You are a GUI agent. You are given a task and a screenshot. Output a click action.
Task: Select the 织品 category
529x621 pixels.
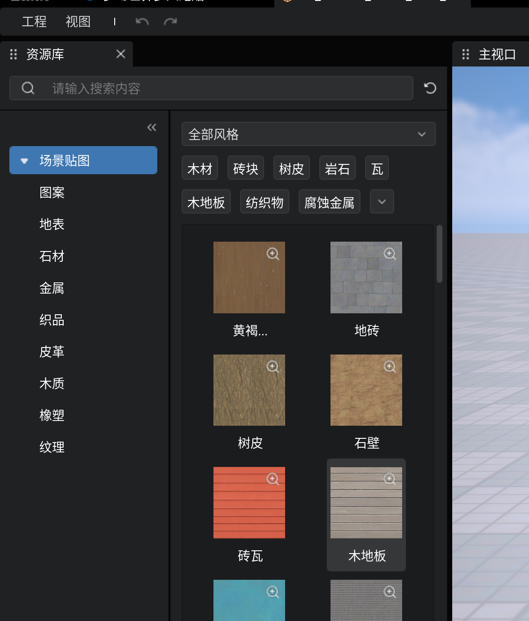[x=52, y=320]
